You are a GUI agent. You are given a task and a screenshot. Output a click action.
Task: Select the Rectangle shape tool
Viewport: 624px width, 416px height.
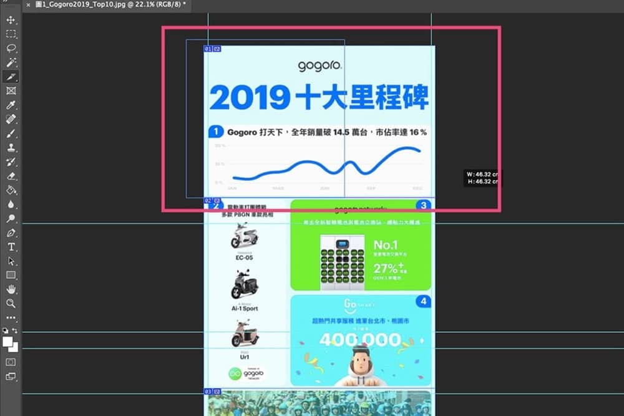(11, 275)
